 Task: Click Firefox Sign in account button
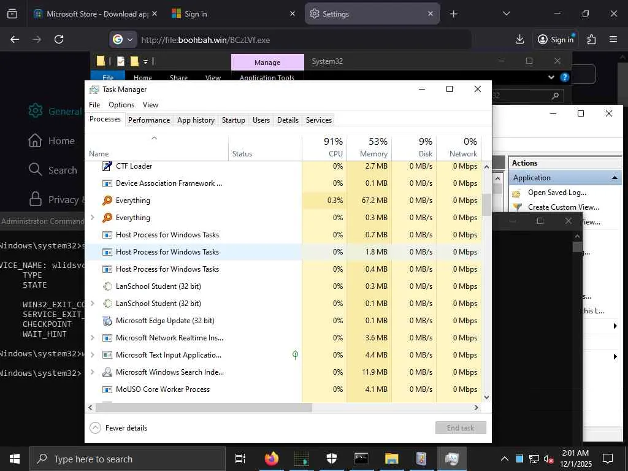pos(555,39)
